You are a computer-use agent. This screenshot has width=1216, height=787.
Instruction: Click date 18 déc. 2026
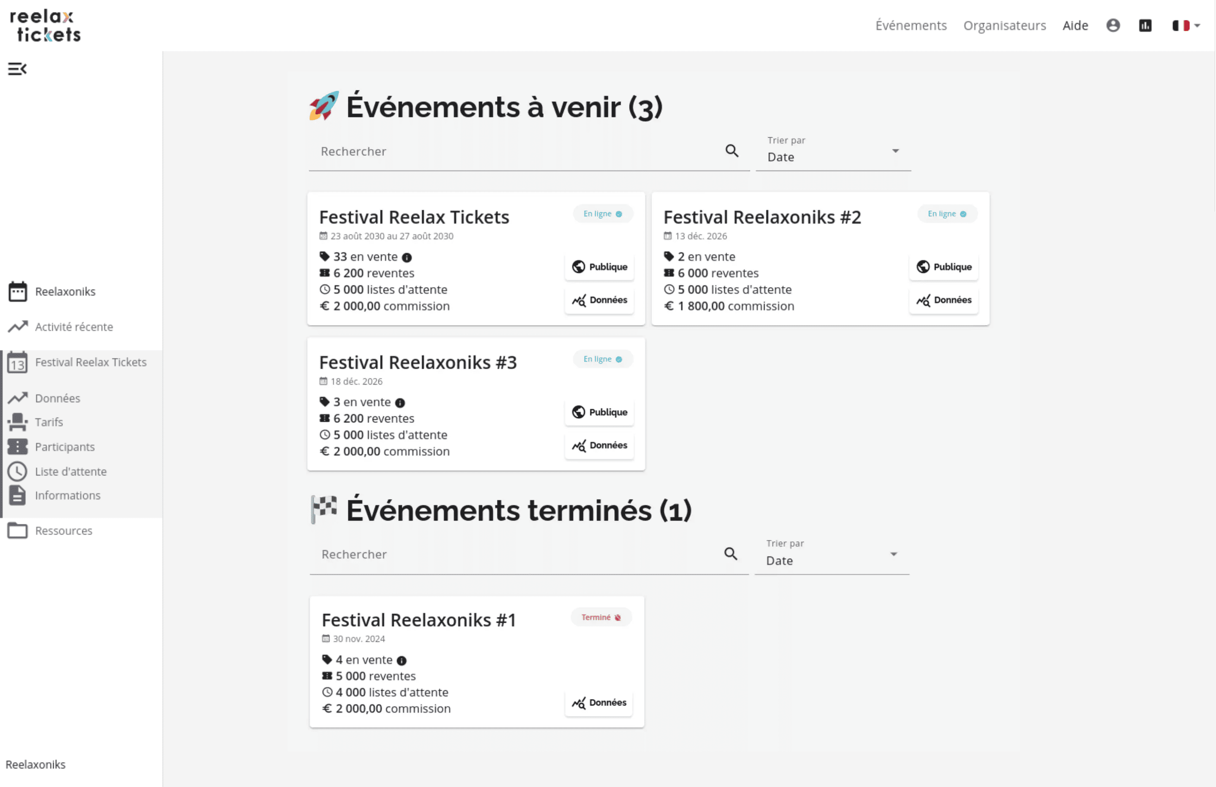(x=357, y=381)
